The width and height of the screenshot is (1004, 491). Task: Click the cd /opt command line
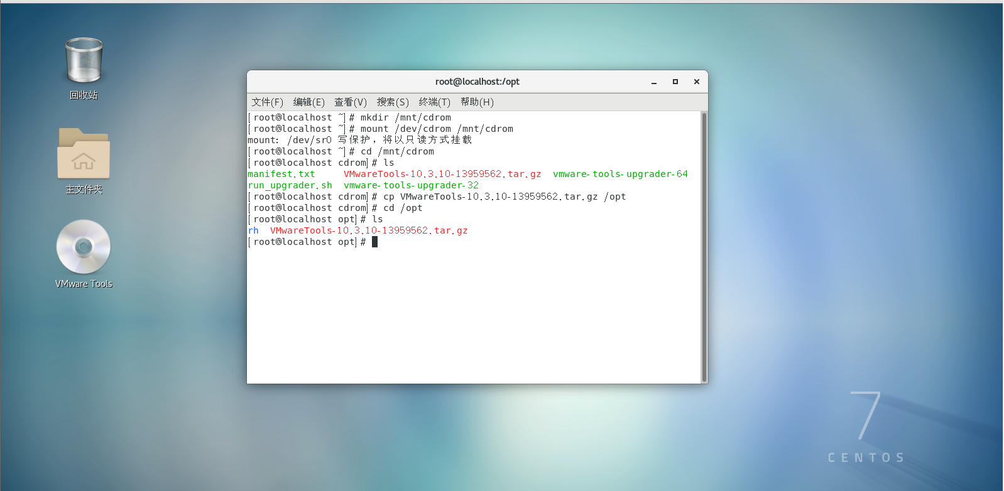(x=335, y=208)
